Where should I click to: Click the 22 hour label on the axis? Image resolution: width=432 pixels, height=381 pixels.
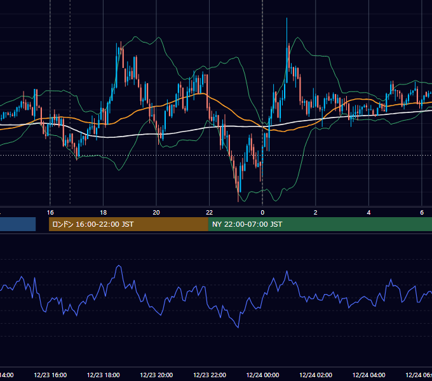[210, 212]
